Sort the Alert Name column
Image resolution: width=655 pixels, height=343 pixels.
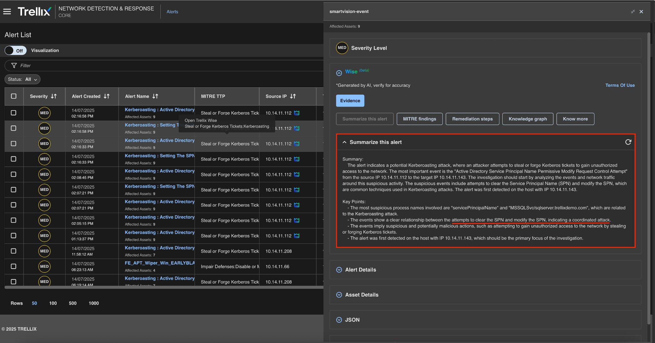pos(155,96)
